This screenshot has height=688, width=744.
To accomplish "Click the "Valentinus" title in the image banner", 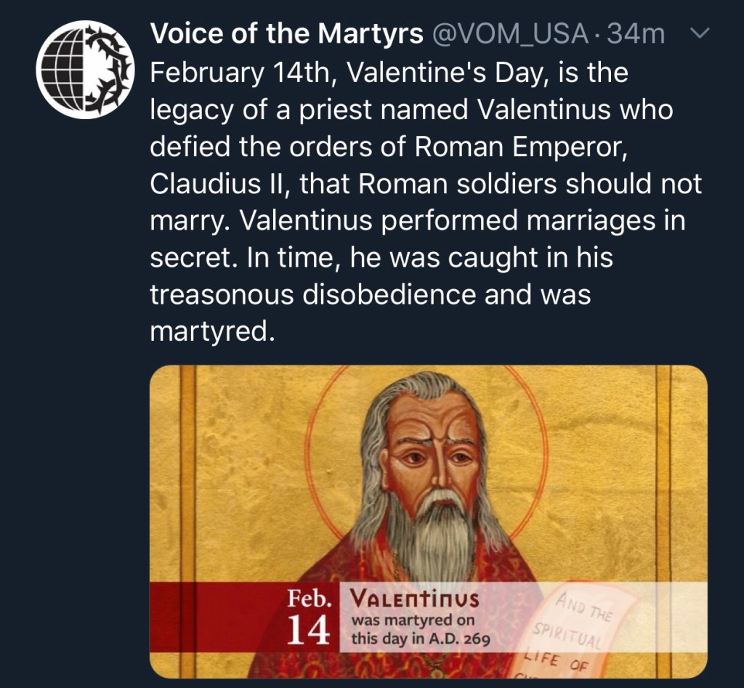I will click(x=415, y=599).
